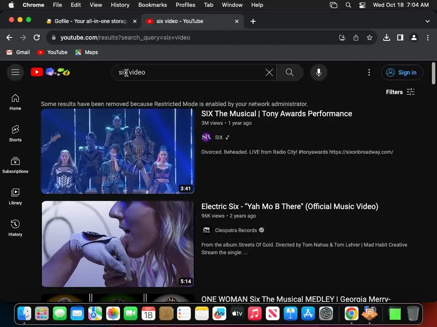Open Chrome downloads icon
The image size is (437, 327).
[x=387, y=37]
